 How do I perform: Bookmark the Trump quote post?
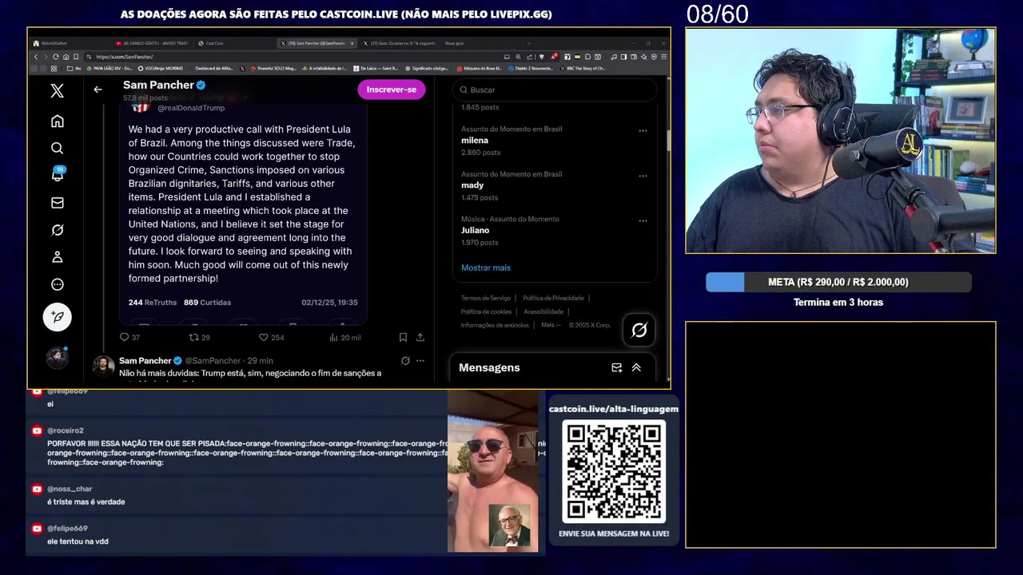(403, 338)
